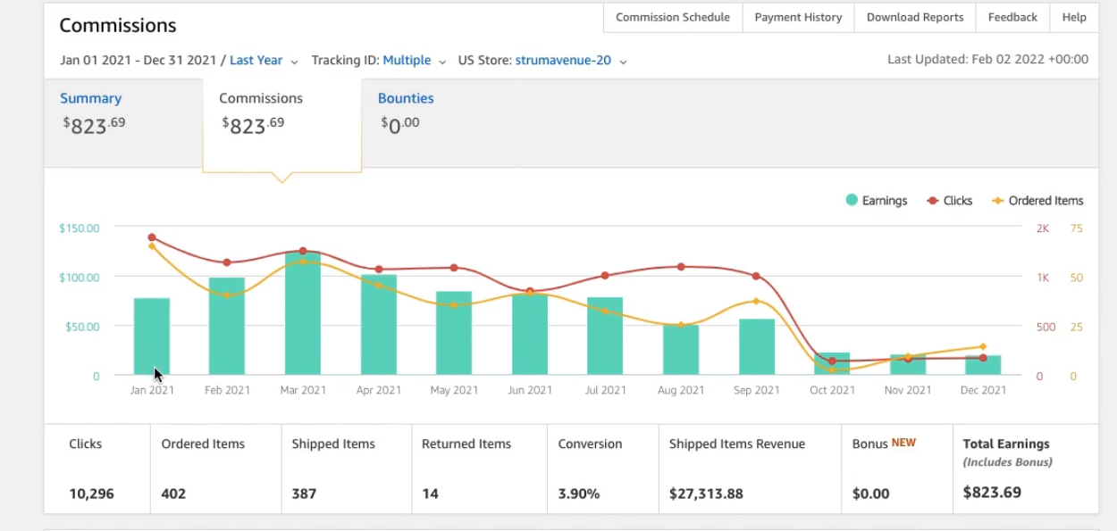Click the Dec 2021 Ordered Items data point
Viewport: 1117px width, 531px height.
[983, 346]
